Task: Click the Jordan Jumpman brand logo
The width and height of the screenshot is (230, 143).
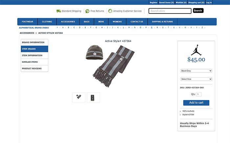Action: [x=196, y=50]
